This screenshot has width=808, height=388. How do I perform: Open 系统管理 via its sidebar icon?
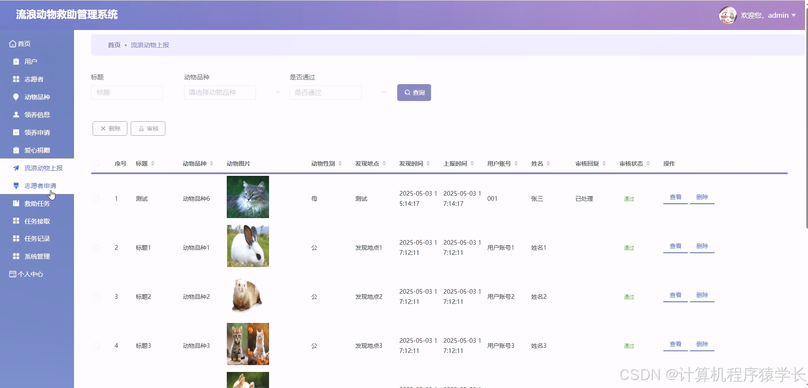tap(15, 256)
